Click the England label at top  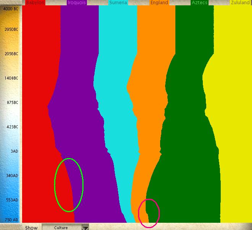159,3
